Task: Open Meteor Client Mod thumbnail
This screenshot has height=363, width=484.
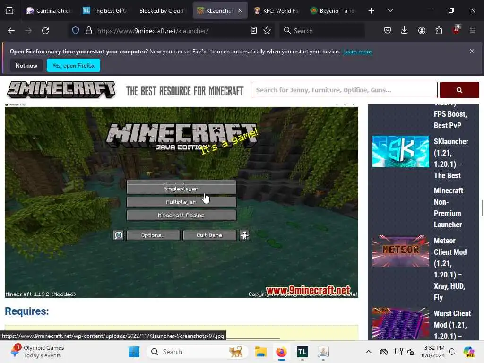Action: click(x=401, y=251)
